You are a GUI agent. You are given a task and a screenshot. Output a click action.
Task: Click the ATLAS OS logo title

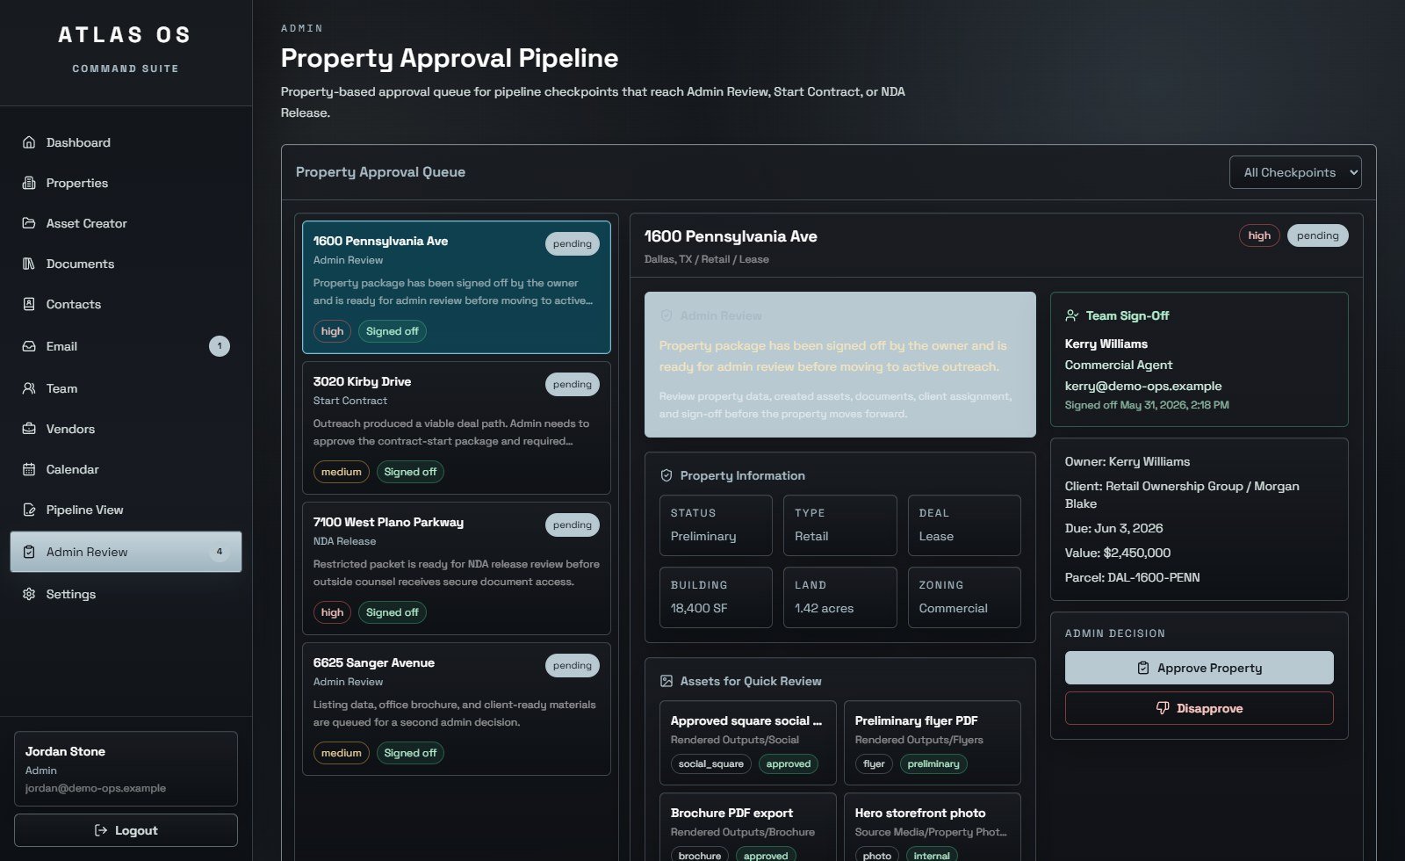(125, 34)
